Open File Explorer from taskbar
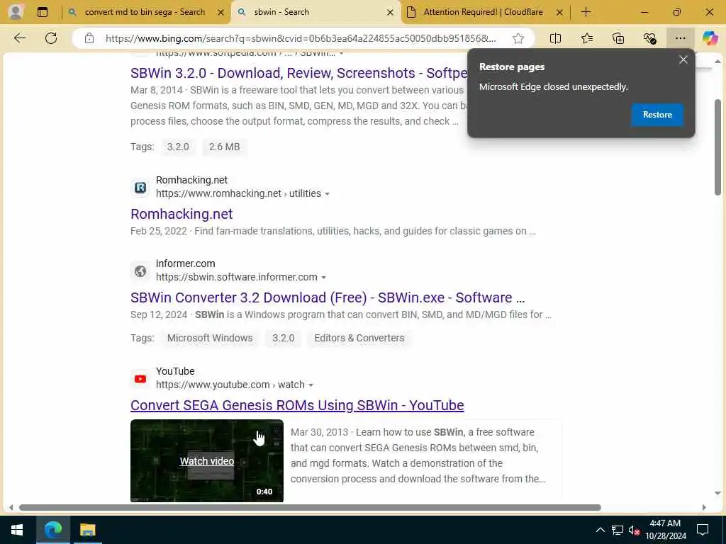Image resolution: width=726 pixels, height=544 pixels. [x=87, y=530]
